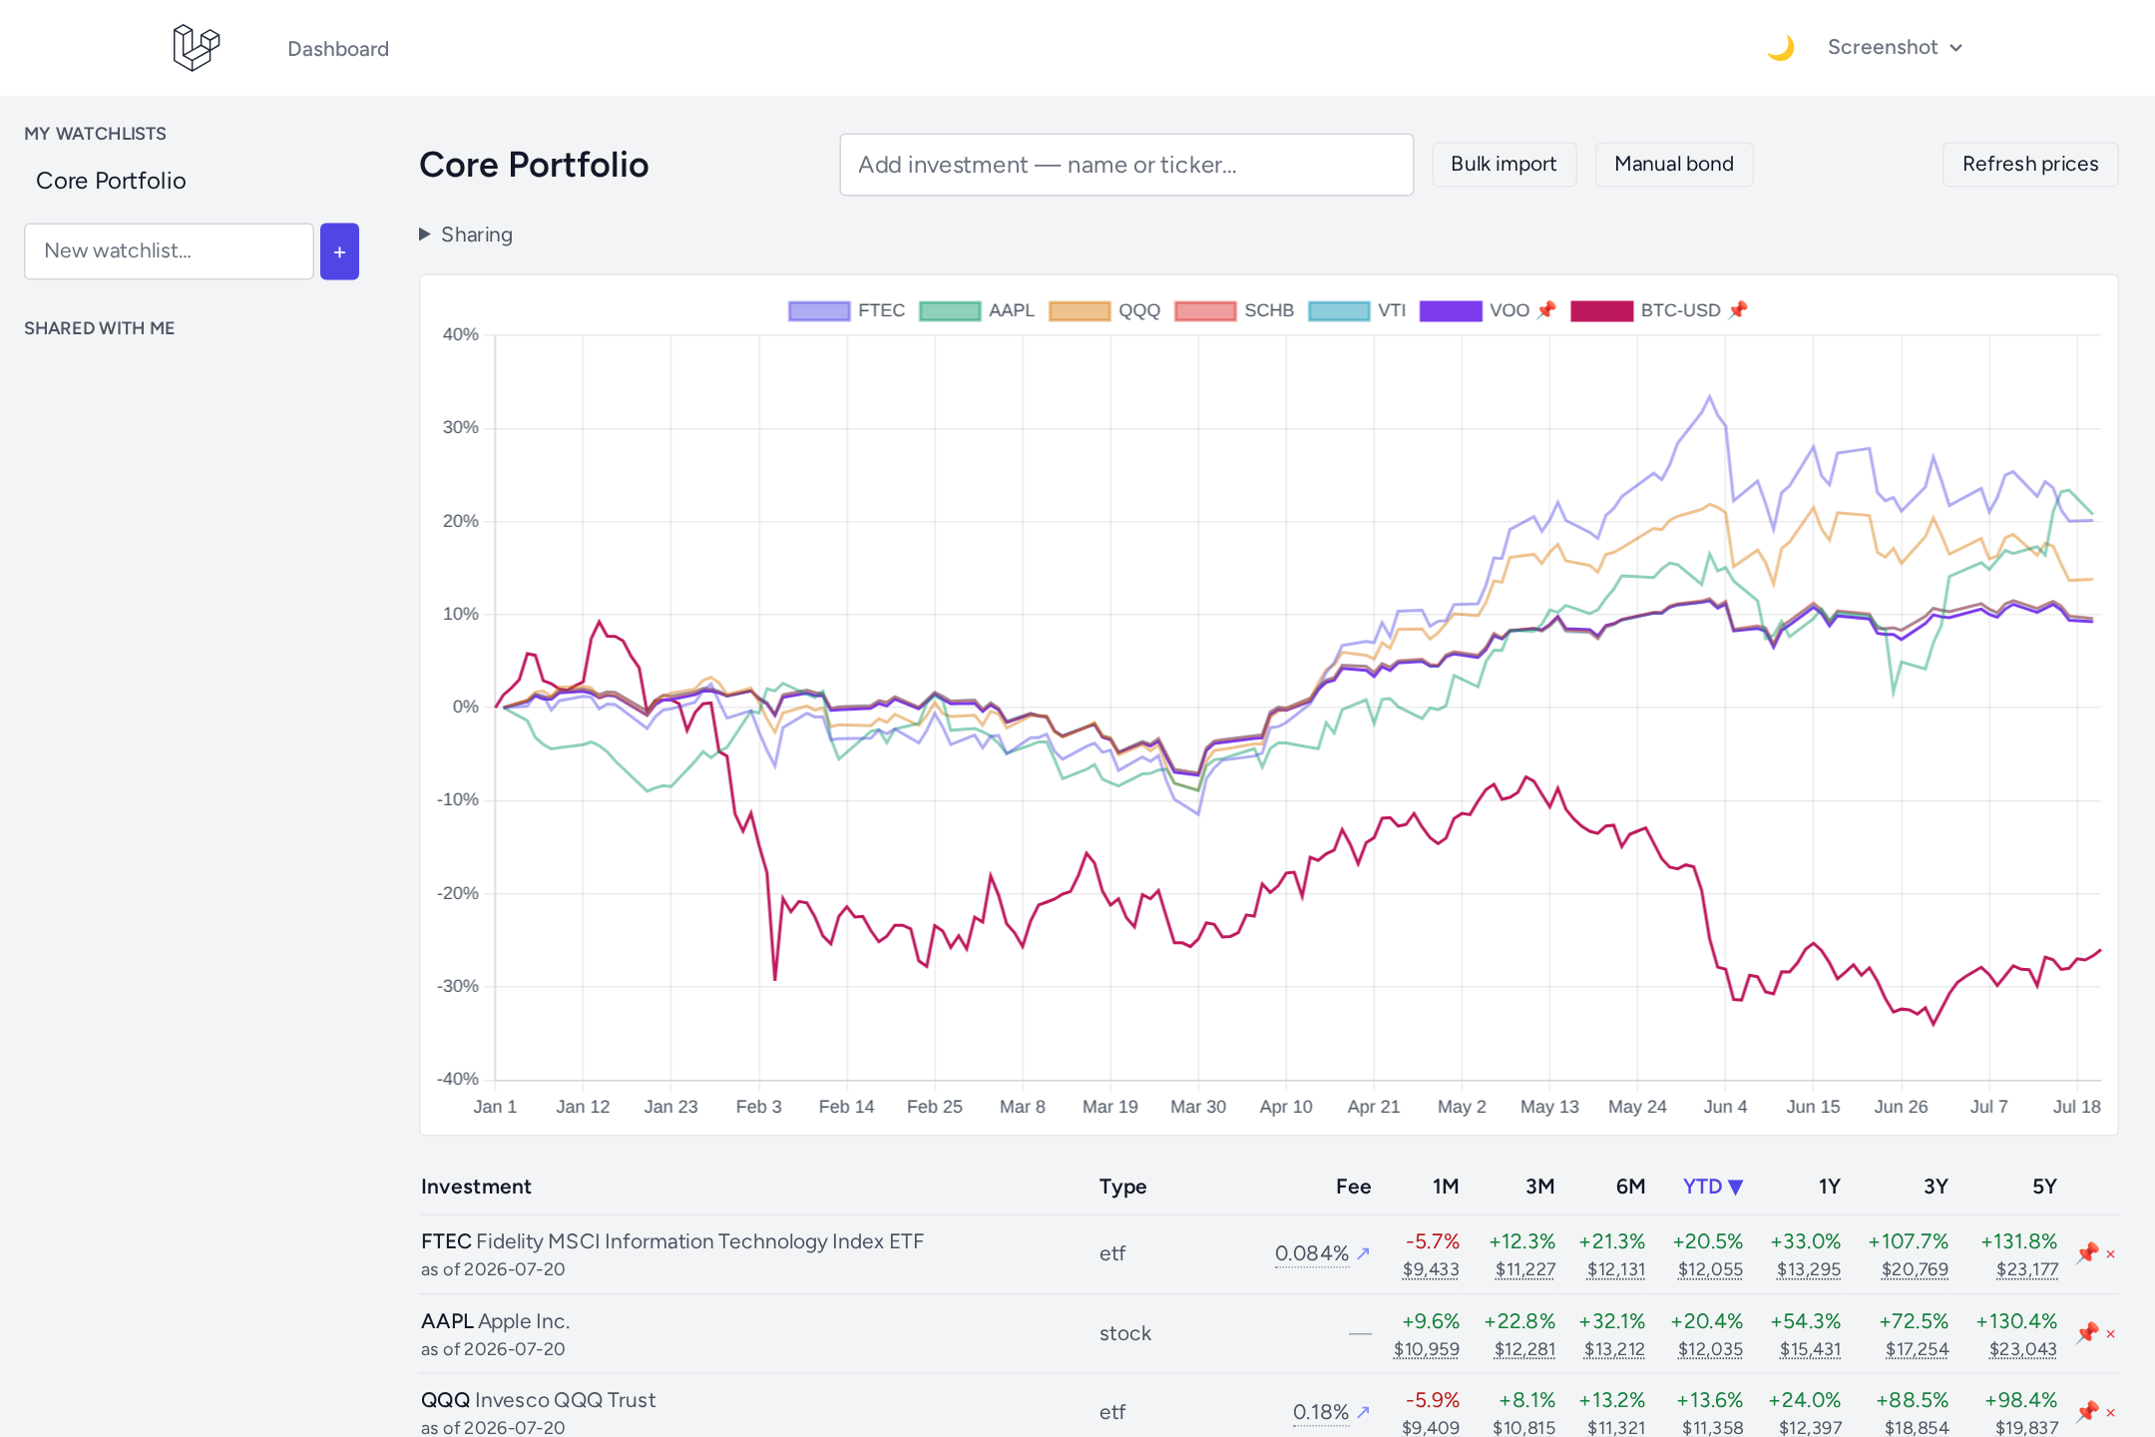Open the Screenshot user dropdown
Screen dimensions: 2155x1437
click(1895, 48)
